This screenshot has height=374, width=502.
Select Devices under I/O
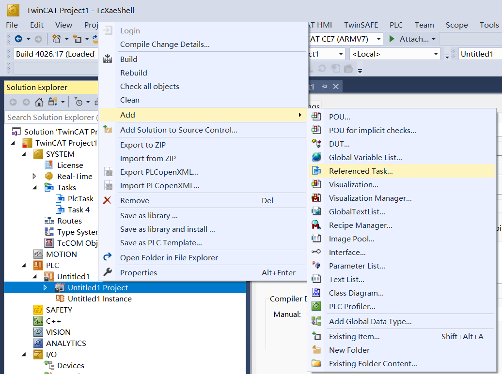pyautogui.click(x=70, y=365)
